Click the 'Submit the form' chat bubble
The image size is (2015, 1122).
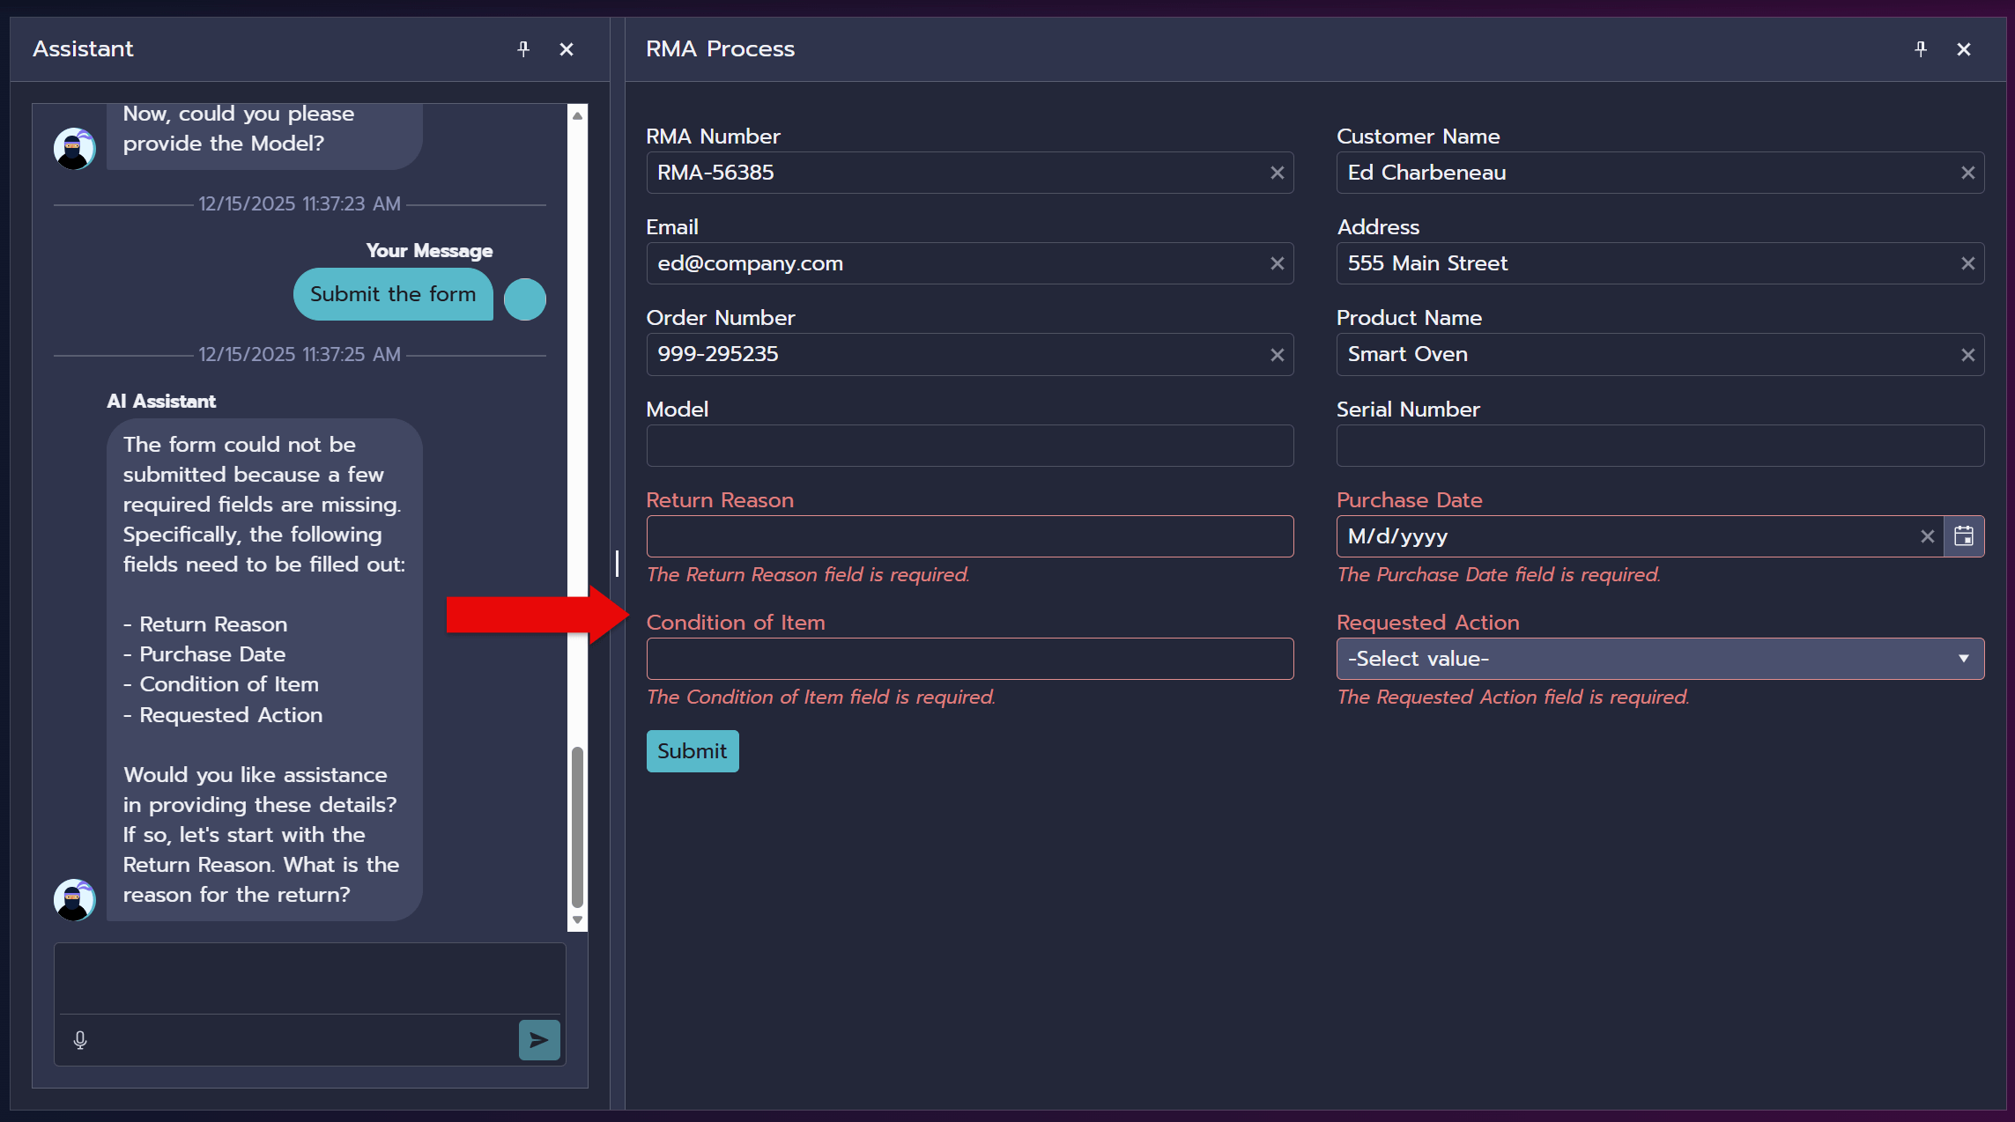pyautogui.click(x=392, y=294)
